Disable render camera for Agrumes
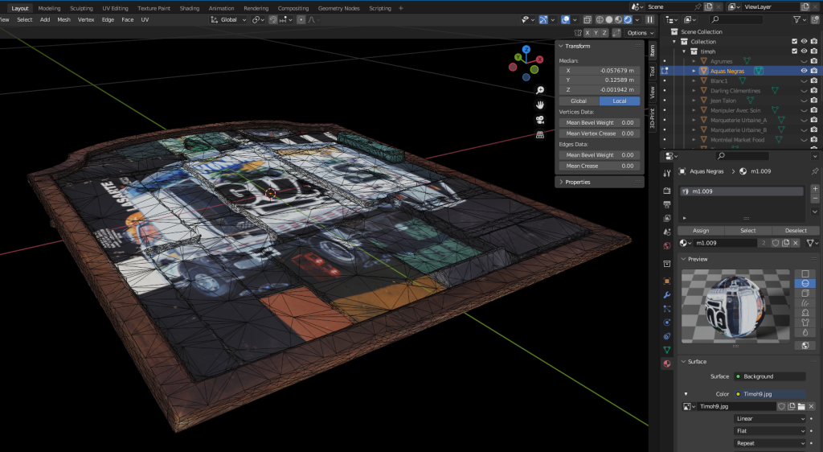 (813, 61)
